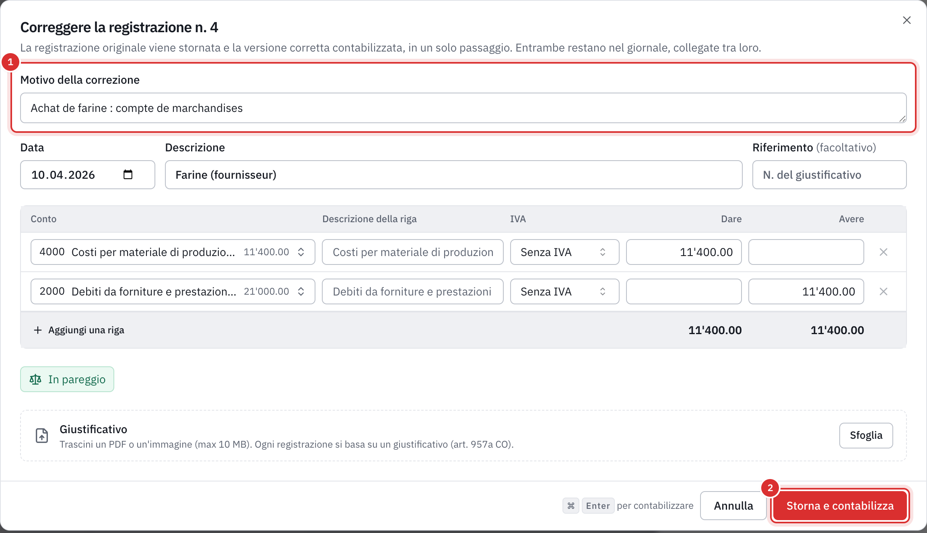This screenshot has height=533, width=927.
Task: Click Aggiungi una riga
Action: (x=86, y=330)
